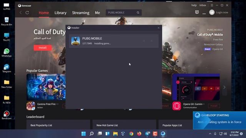
Task: Switch to the Streaming tab
Action: [81, 13]
